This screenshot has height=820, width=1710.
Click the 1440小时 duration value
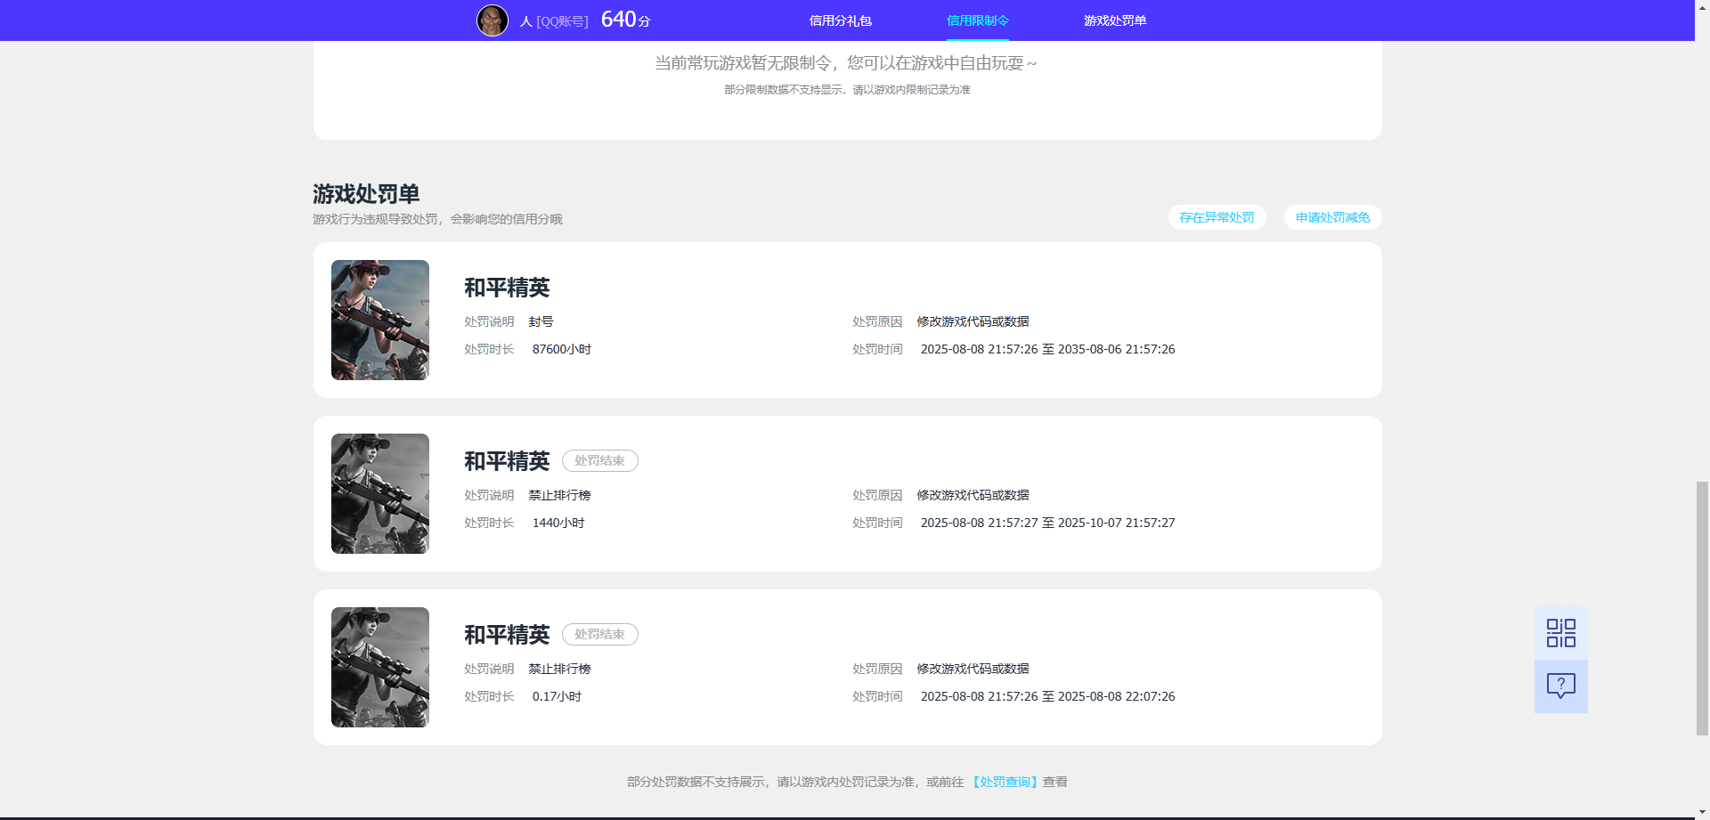pyautogui.click(x=558, y=523)
